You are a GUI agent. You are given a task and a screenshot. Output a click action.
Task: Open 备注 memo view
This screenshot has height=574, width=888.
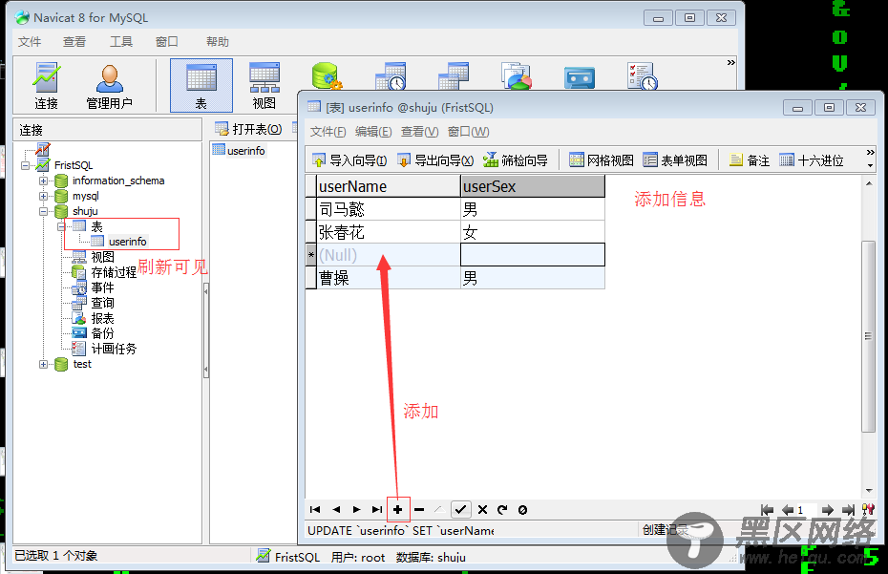[x=750, y=160]
